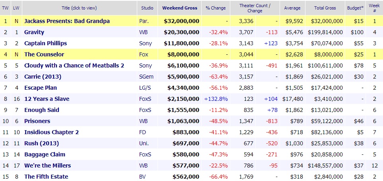Open the Baggage Claim movie link
383x181 pixels.
(45, 154)
